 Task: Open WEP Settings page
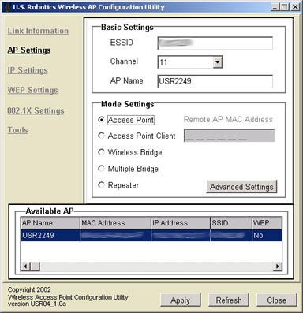32,90
